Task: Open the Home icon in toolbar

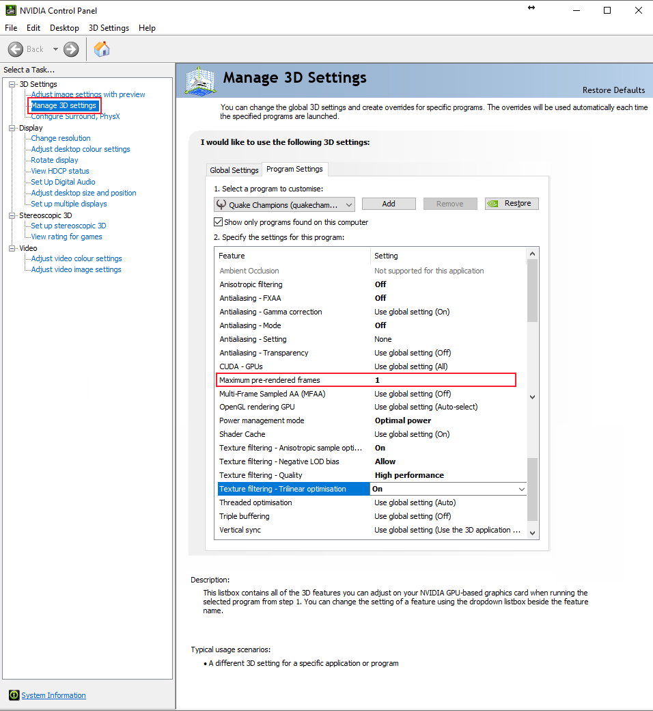Action: click(x=102, y=49)
